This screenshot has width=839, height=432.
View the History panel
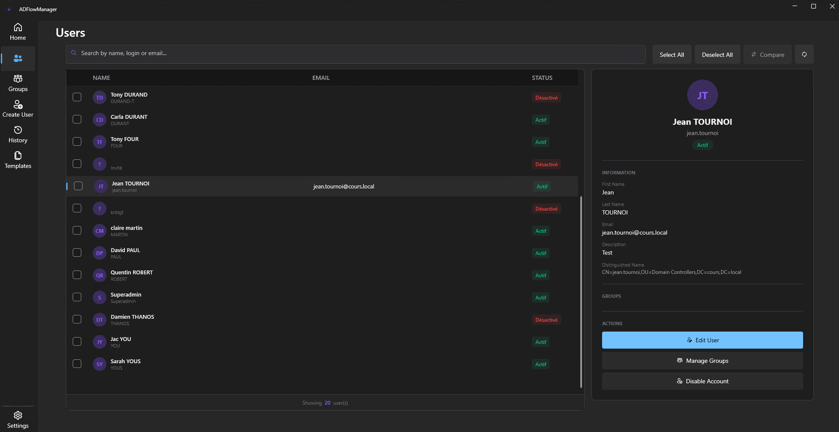click(18, 134)
